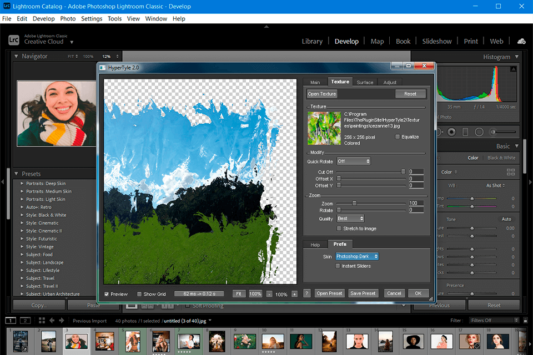Screen dimensions: 533x355
Task: Zoom out with the minus button in HyperTyle
Action: point(269,294)
